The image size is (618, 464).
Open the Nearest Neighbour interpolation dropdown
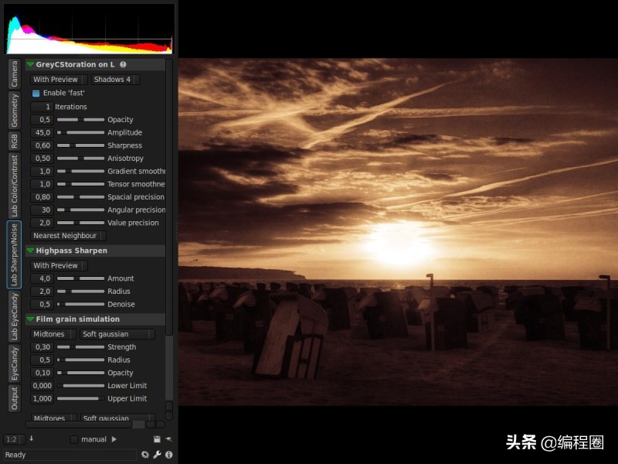click(x=68, y=236)
